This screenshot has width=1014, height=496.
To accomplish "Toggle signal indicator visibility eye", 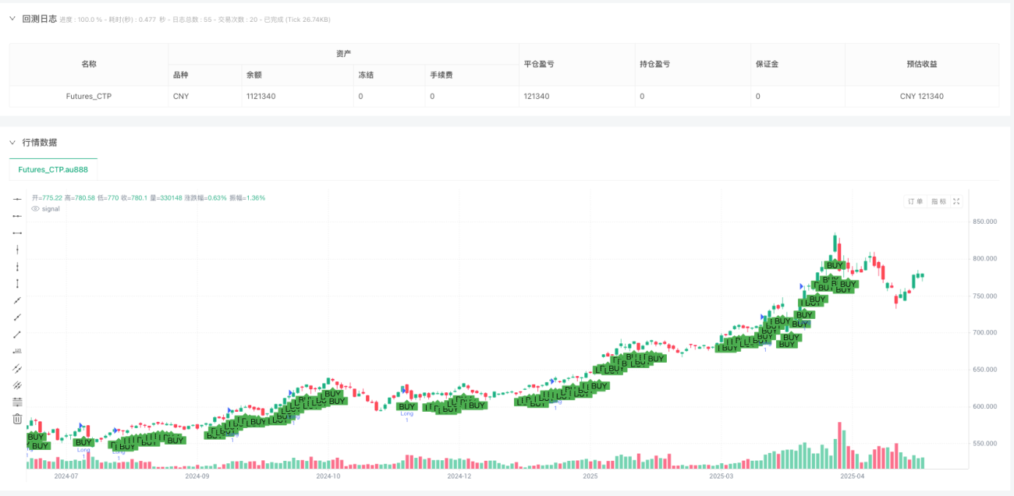I will click(35, 209).
